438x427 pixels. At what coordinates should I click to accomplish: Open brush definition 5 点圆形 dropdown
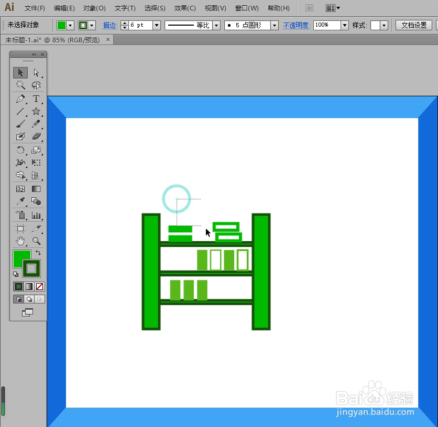point(275,26)
